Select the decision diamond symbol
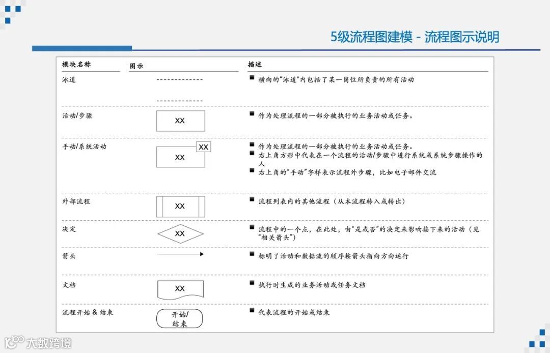Image resolution: width=550 pixels, height=353 pixels. (x=180, y=233)
